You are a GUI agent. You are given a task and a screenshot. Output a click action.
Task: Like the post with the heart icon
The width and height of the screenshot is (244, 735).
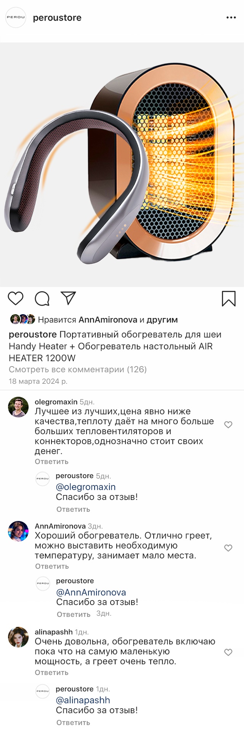coord(16,299)
